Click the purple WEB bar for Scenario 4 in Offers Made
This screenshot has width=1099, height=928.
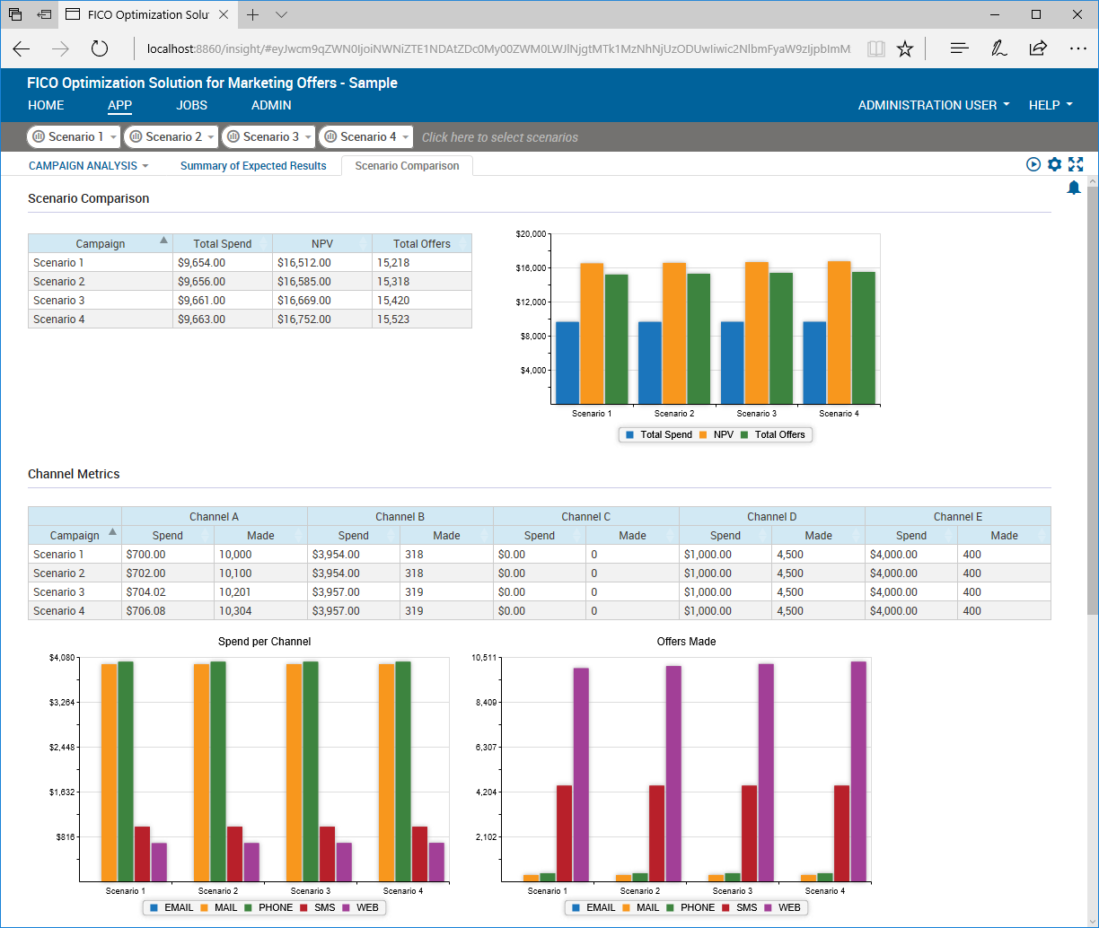point(858,771)
